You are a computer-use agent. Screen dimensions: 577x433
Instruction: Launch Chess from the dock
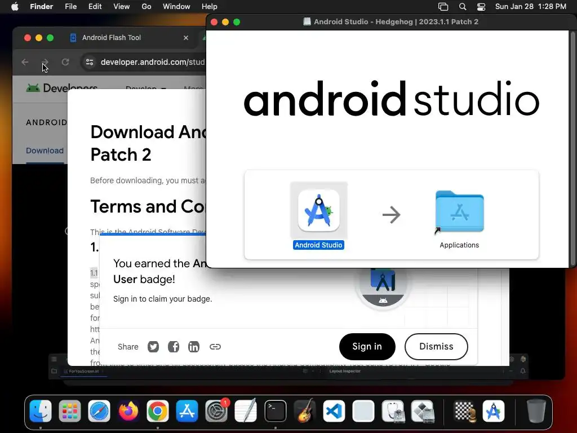(464, 411)
